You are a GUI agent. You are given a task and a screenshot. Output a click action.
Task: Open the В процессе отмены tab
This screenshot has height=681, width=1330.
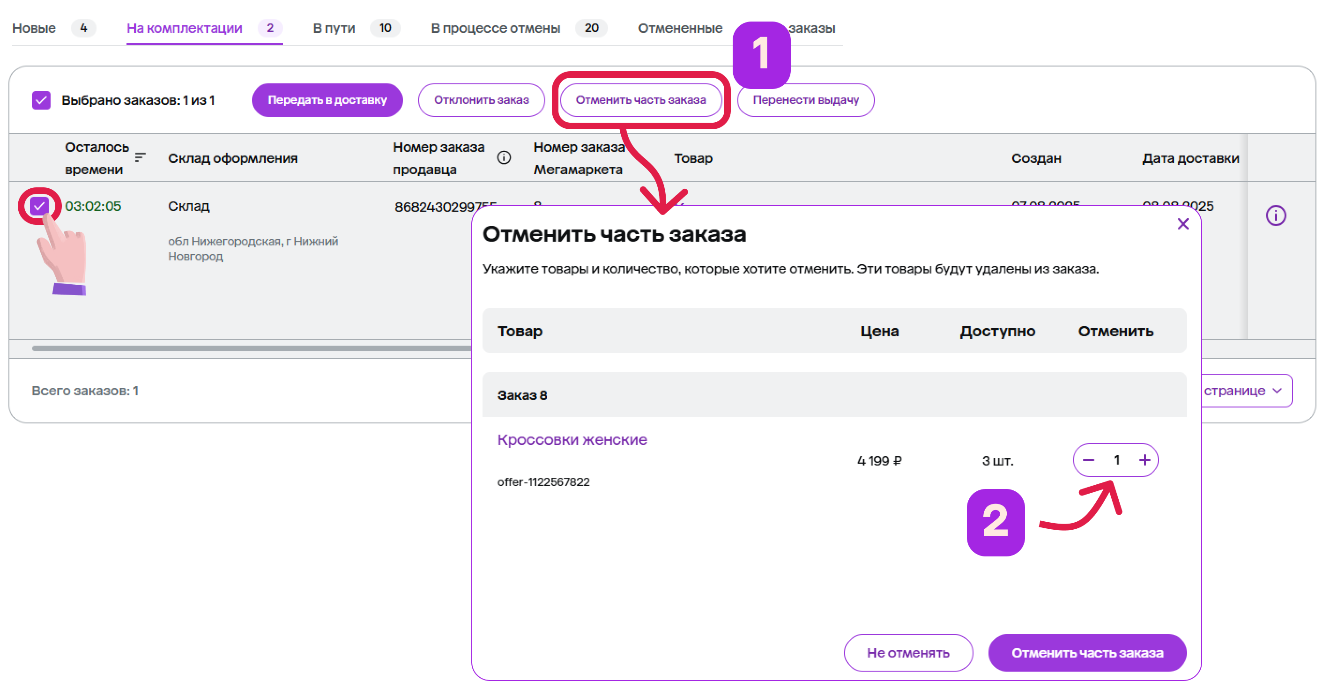(x=495, y=28)
